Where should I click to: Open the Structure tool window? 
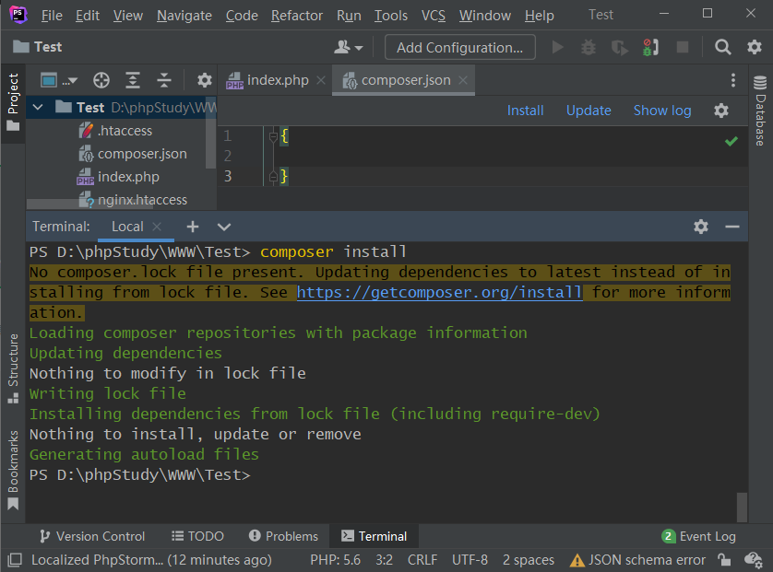point(13,369)
